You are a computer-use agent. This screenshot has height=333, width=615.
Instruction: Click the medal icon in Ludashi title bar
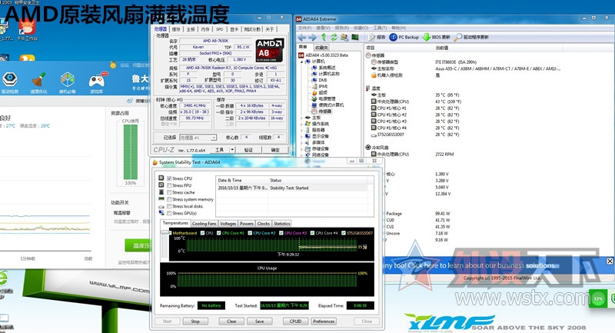[113, 65]
